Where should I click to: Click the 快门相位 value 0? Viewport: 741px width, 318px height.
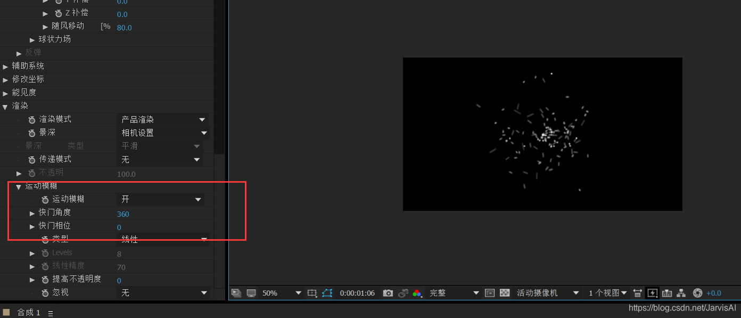[119, 227]
